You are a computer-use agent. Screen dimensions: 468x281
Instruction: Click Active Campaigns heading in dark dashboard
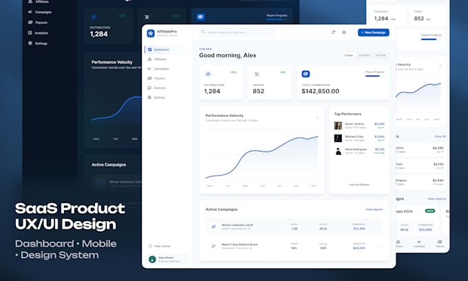(109, 165)
